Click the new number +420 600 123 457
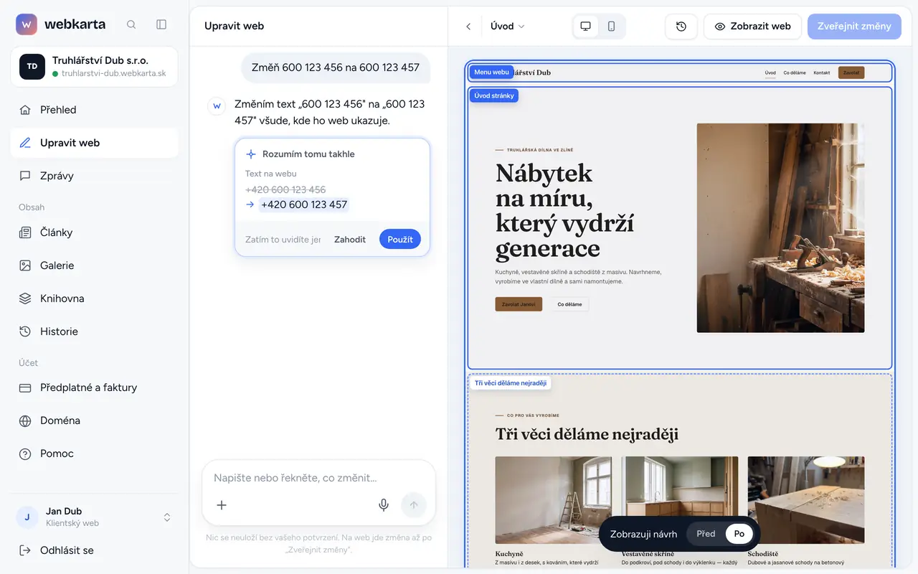 pyautogui.click(x=304, y=204)
